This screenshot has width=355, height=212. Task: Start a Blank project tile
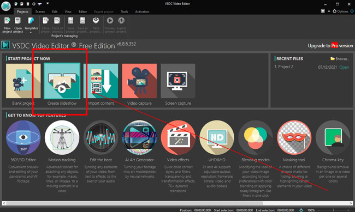tap(23, 81)
